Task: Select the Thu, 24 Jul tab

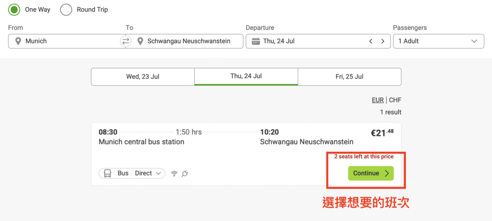Action: (246, 76)
